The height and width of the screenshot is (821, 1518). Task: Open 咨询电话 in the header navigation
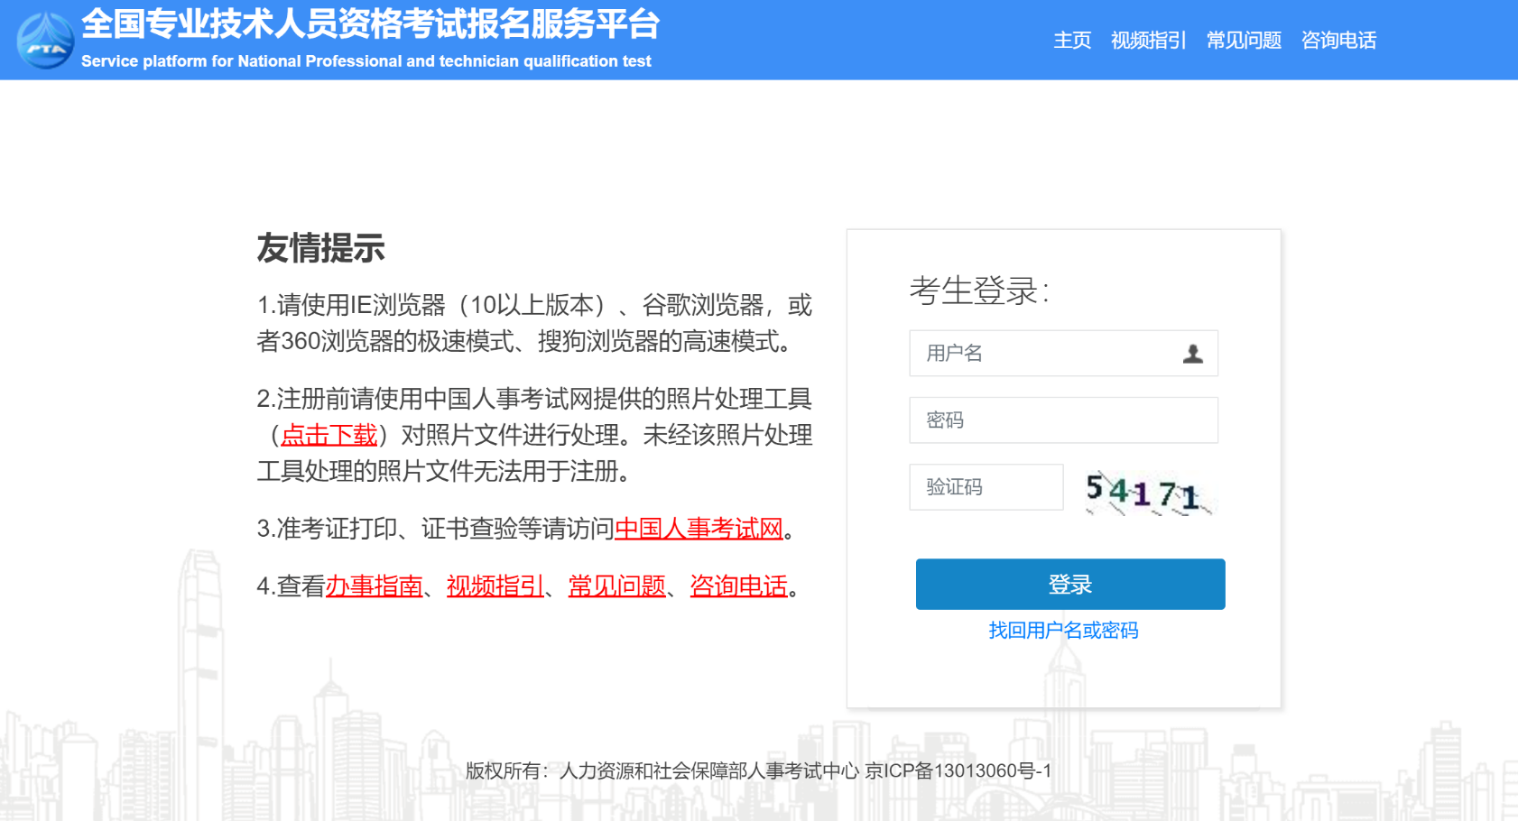pyautogui.click(x=1338, y=41)
